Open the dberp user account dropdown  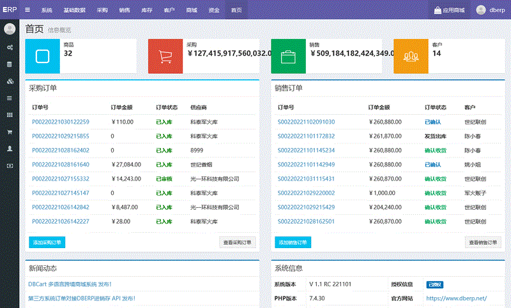coord(489,10)
